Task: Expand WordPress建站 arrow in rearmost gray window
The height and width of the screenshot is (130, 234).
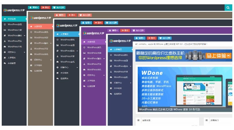Action: tap(24, 36)
